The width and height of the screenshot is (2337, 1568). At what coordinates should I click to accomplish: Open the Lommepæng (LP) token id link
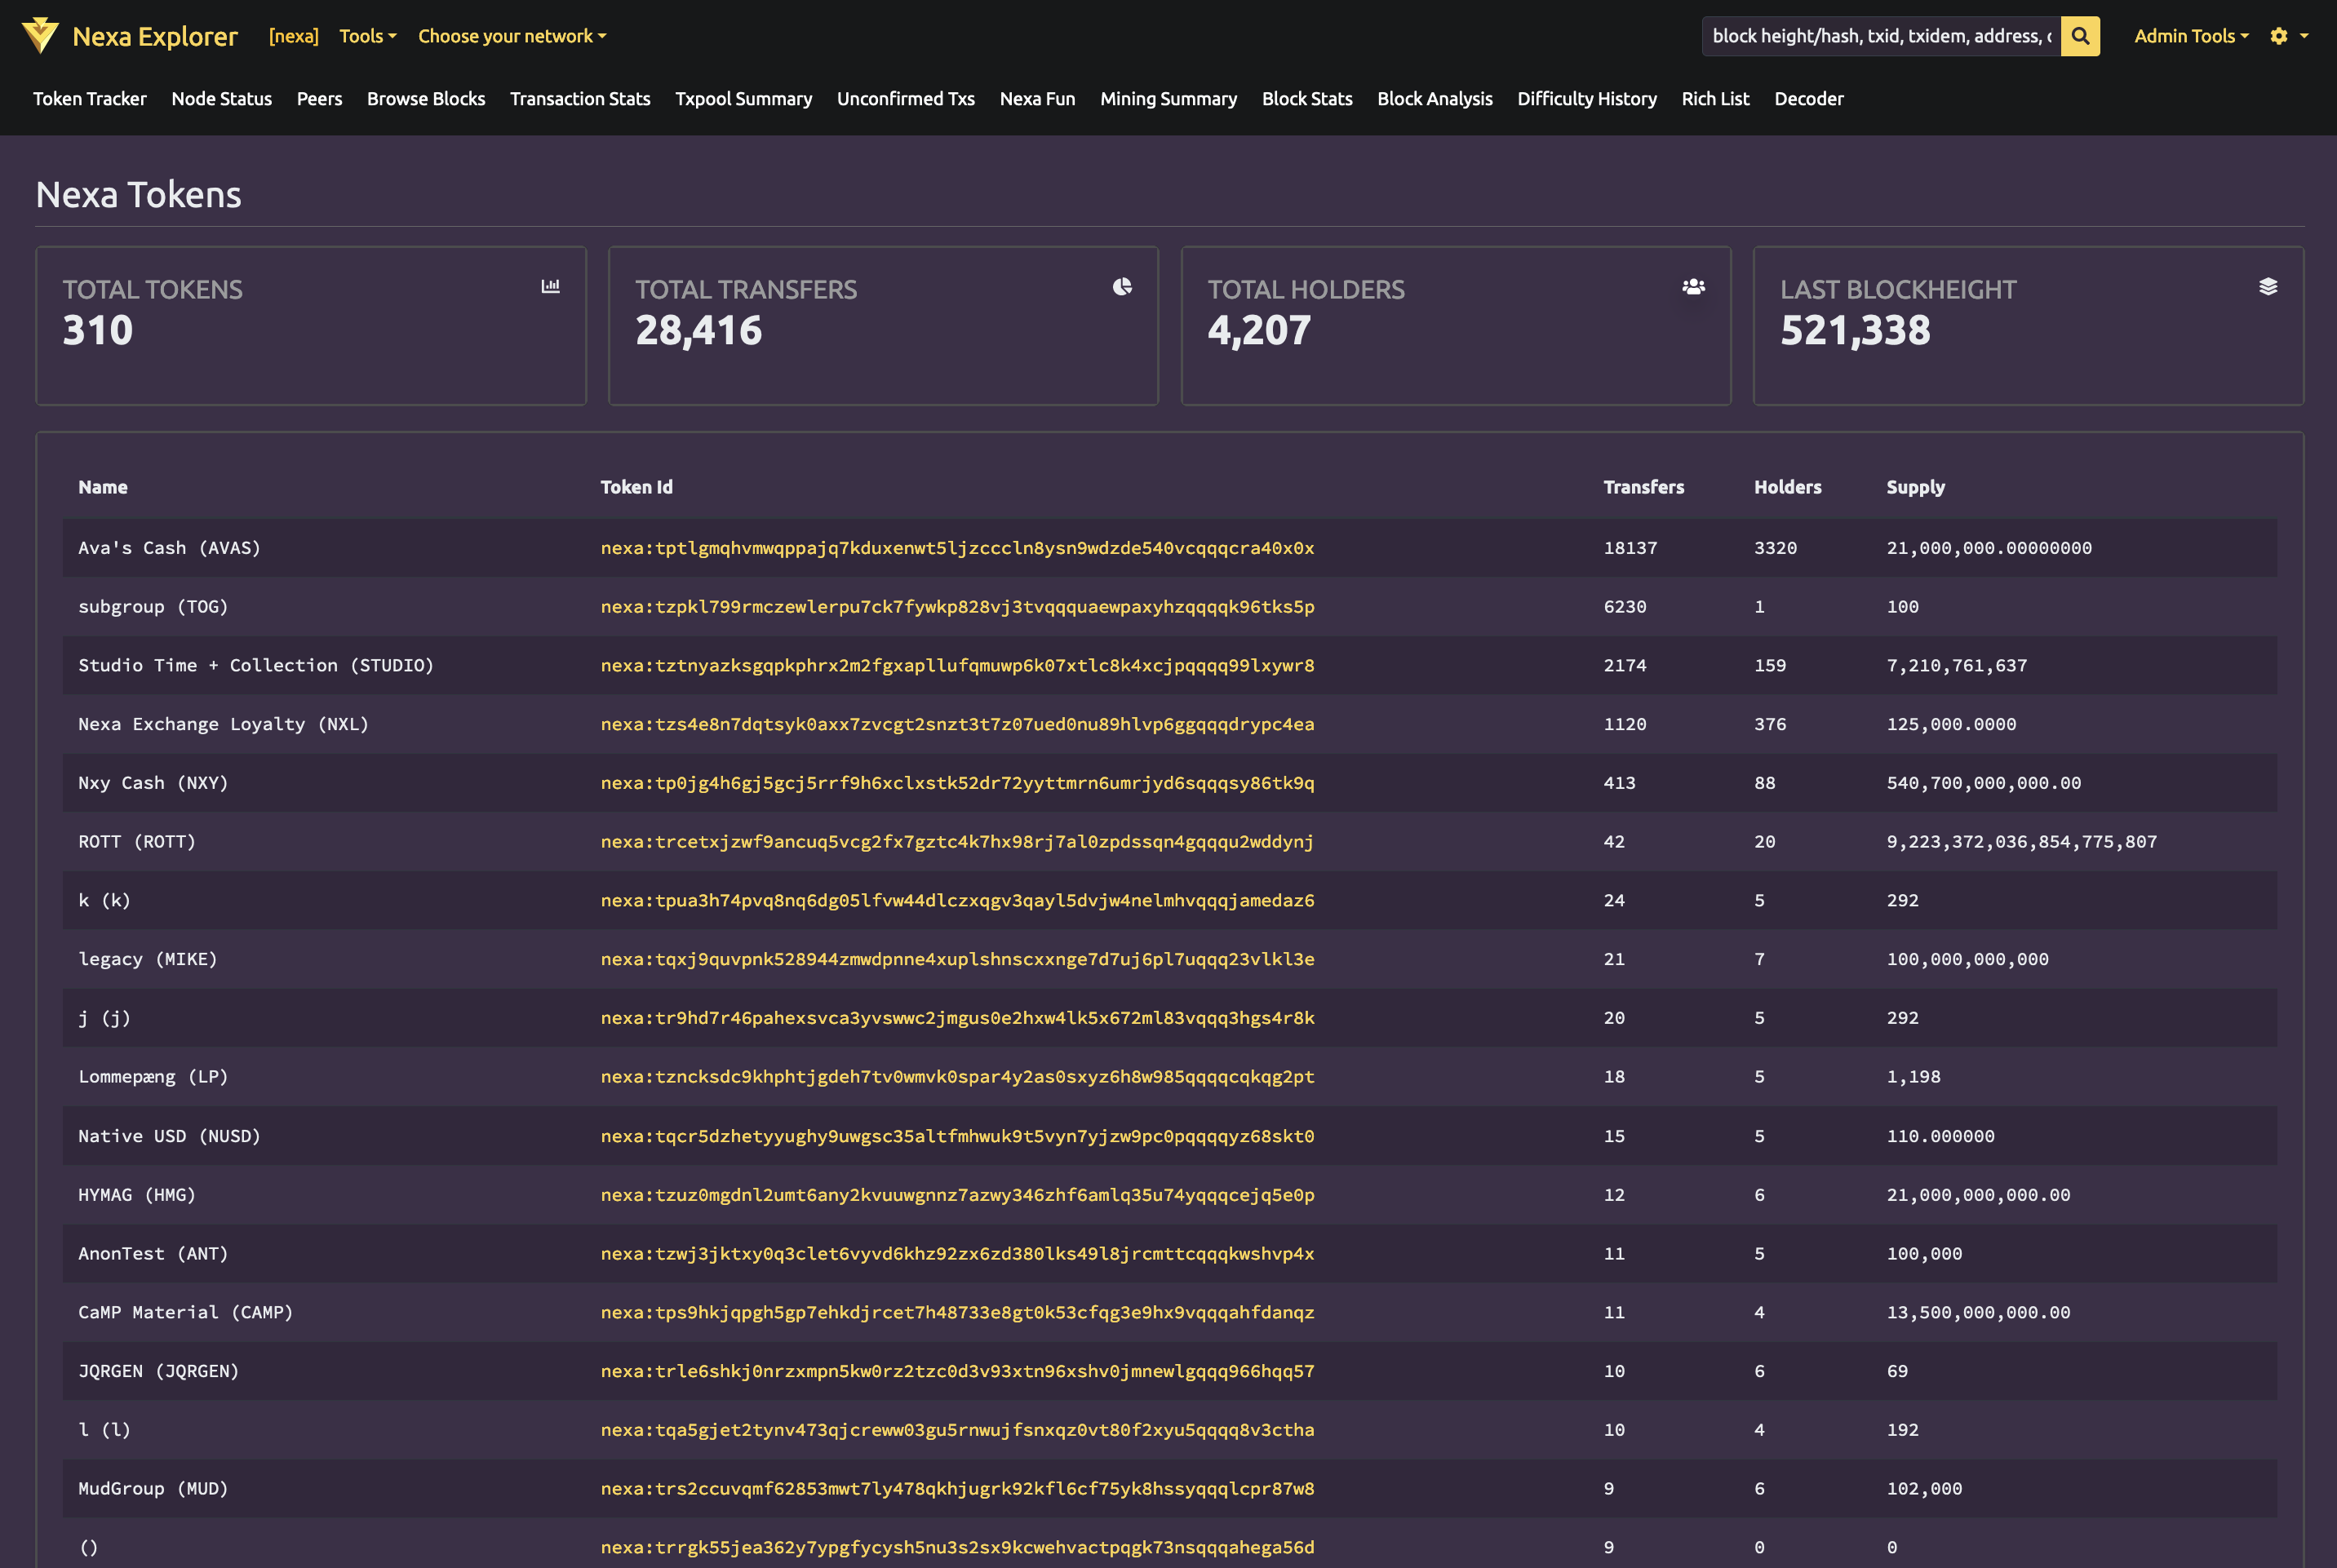tap(957, 1077)
